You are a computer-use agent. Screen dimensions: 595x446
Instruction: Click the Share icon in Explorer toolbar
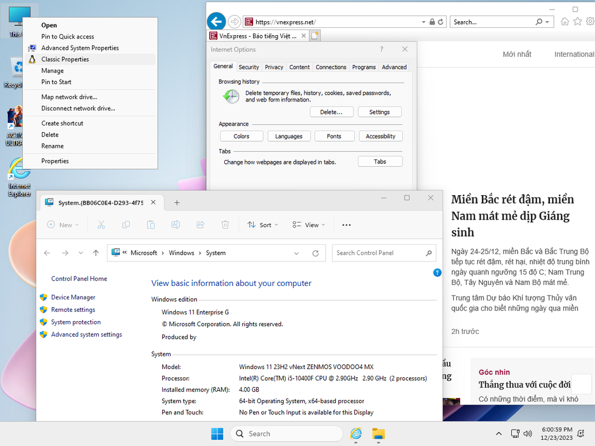200,225
